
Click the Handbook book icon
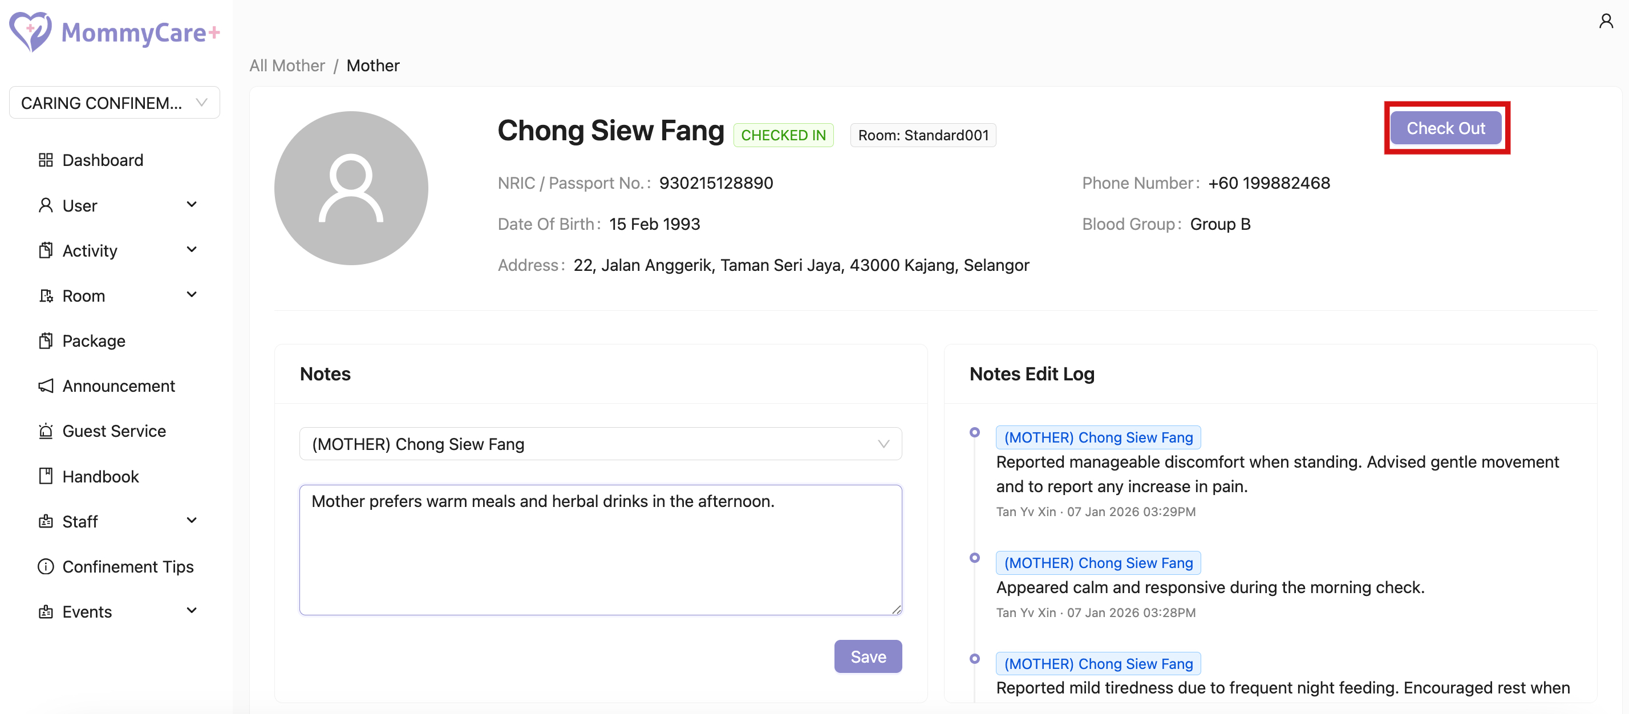[x=46, y=476]
